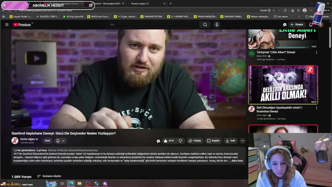Close the Yönetici araçları / X tab
Image resolution: width=332 pixels, height=187 pixels.
coord(164,4)
